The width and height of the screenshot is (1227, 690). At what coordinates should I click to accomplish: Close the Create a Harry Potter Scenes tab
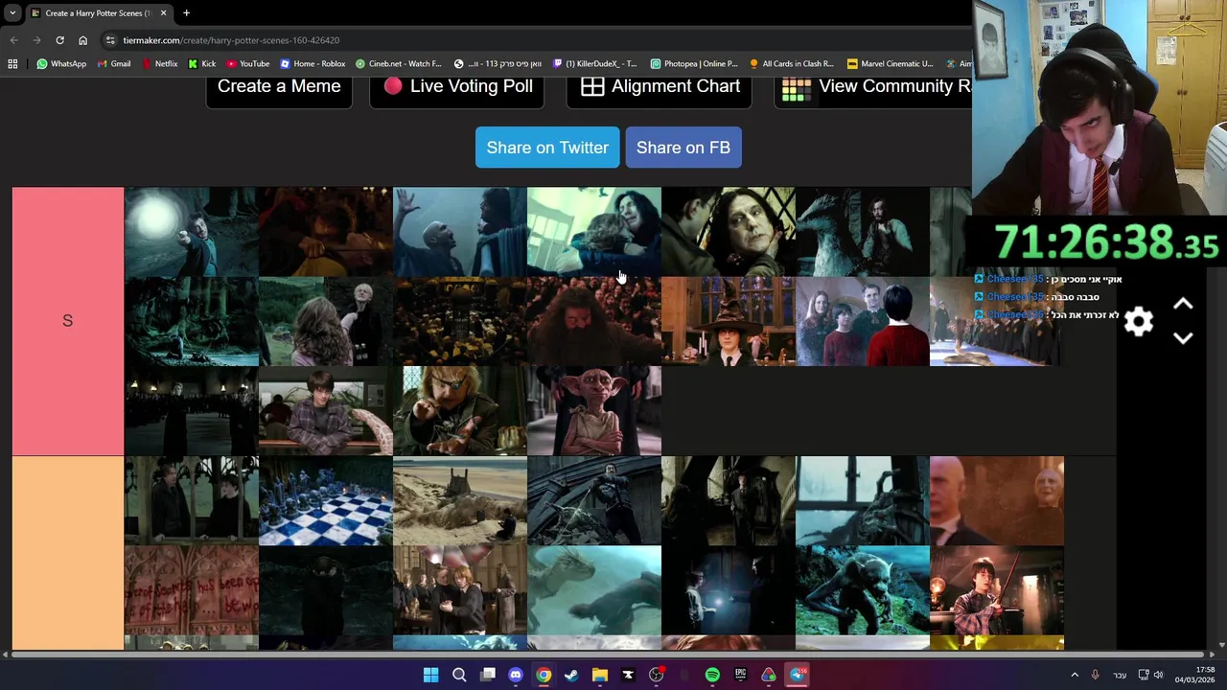pos(163,13)
